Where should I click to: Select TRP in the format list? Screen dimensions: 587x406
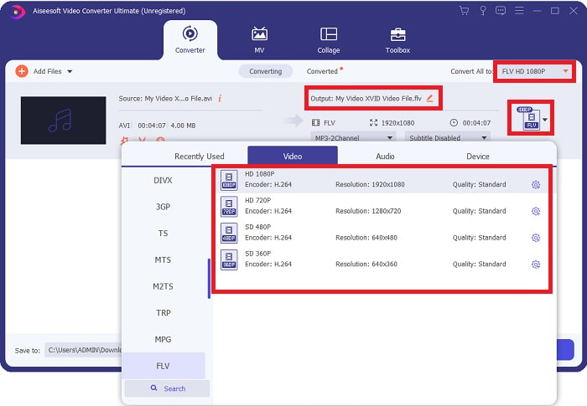pos(164,313)
